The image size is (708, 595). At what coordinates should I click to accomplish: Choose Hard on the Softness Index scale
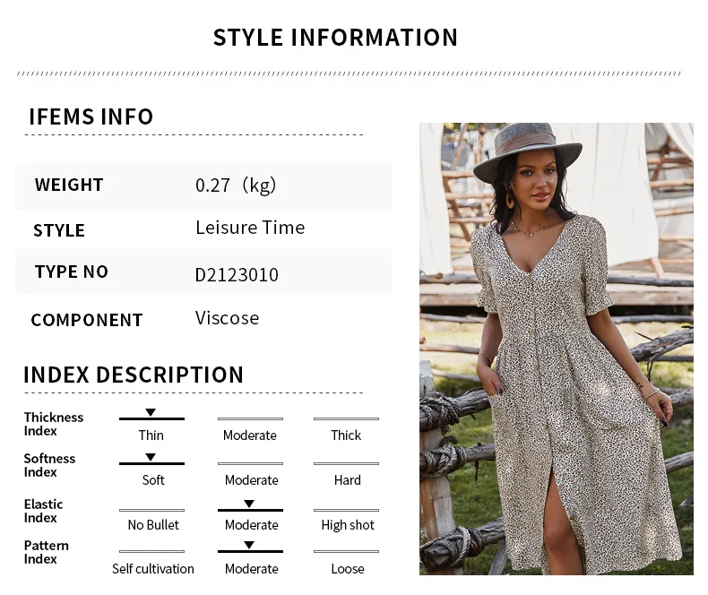point(347,480)
